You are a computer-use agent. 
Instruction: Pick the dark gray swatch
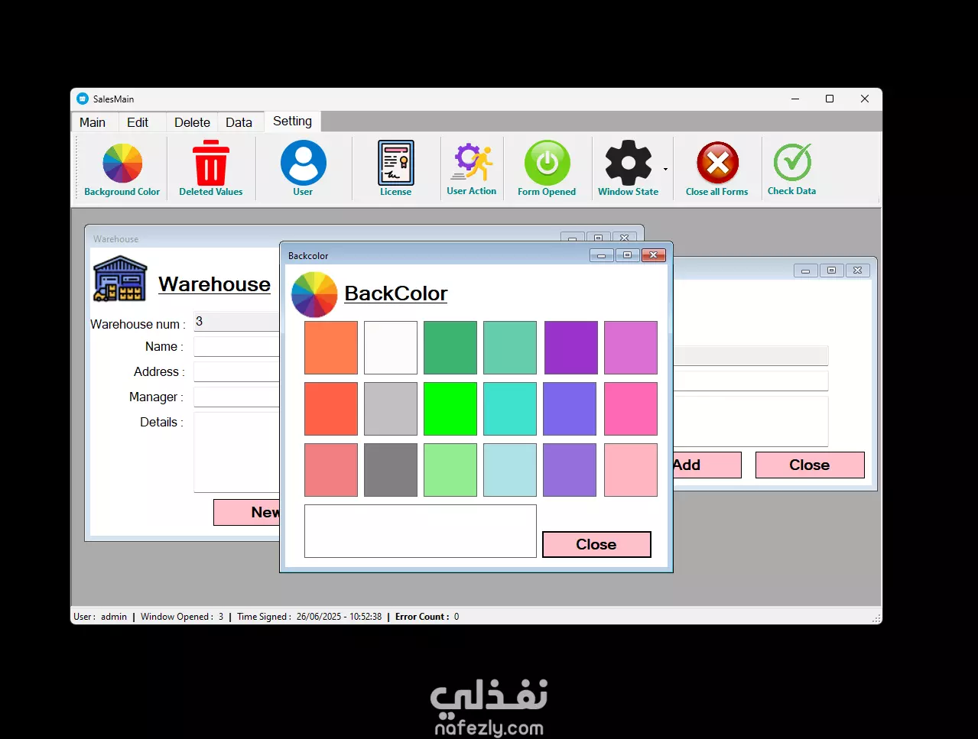(x=391, y=470)
